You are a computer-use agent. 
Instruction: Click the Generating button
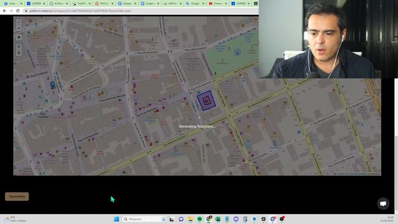17,197
